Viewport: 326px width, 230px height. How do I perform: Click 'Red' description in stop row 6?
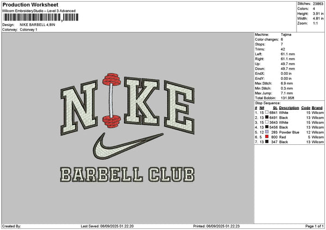click(283, 137)
